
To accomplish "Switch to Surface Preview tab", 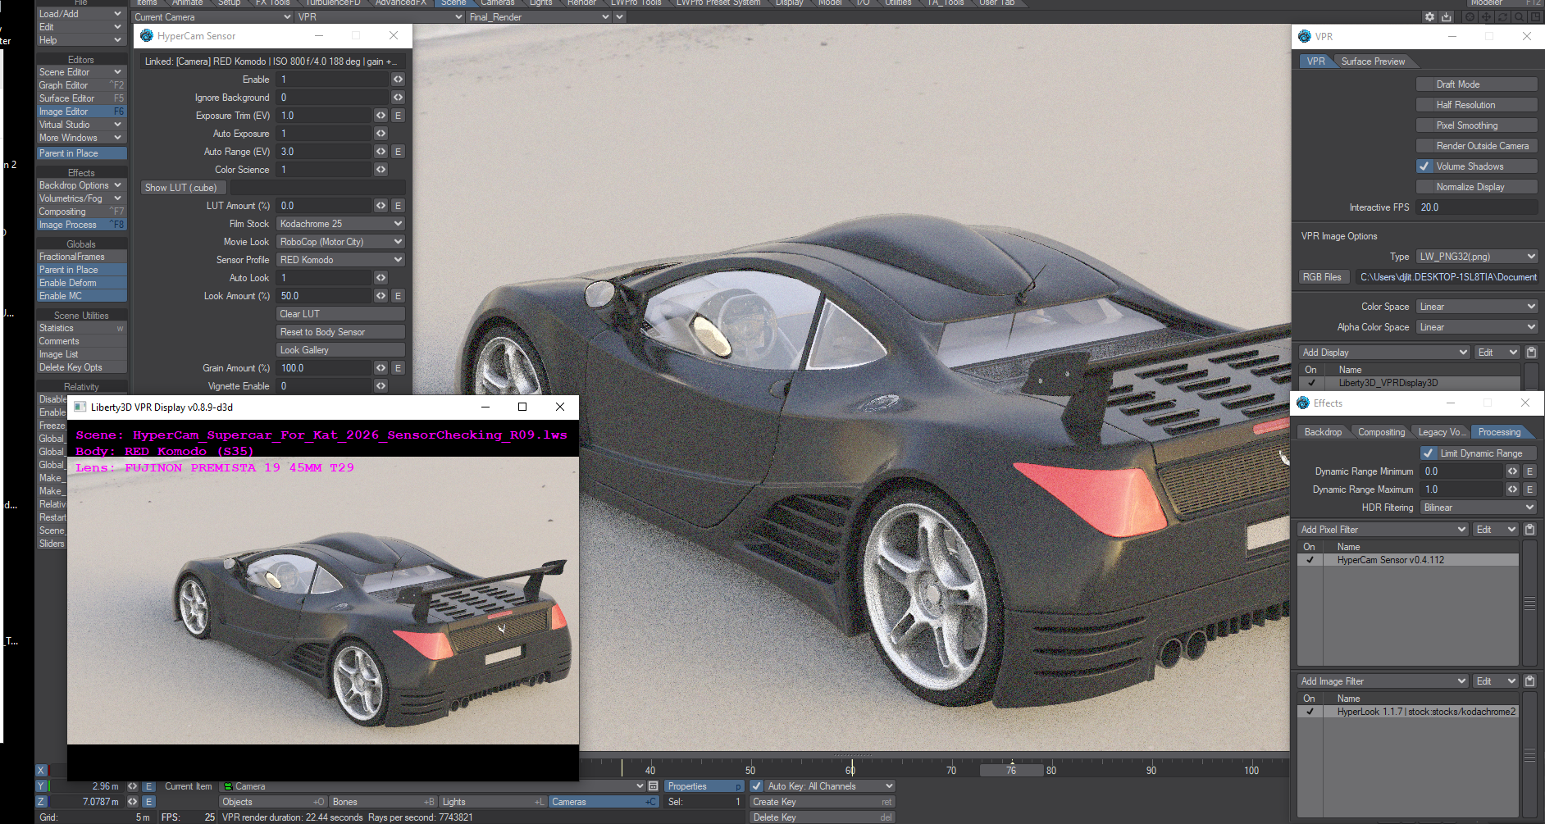I will (x=1373, y=61).
